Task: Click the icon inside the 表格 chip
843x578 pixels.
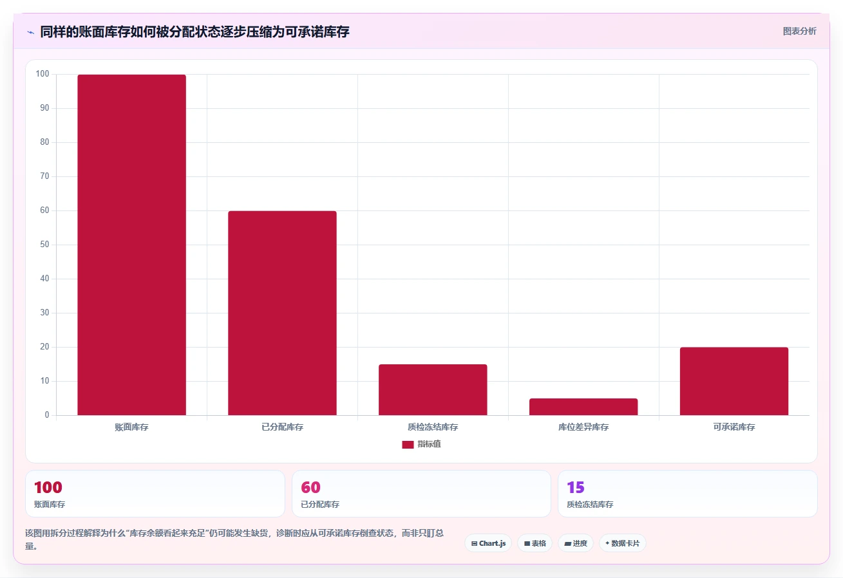Action: tap(527, 544)
